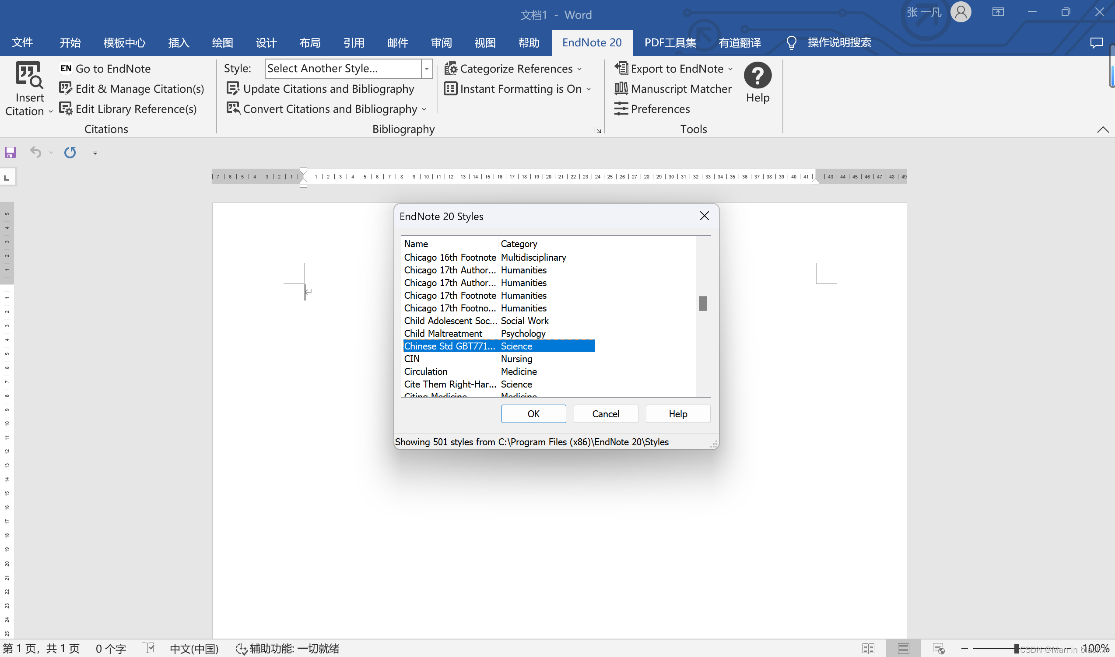This screenshot has height=657, width=1115.
Task: Click the Redo/Repeat icon
Action: [x=70, y=153]
